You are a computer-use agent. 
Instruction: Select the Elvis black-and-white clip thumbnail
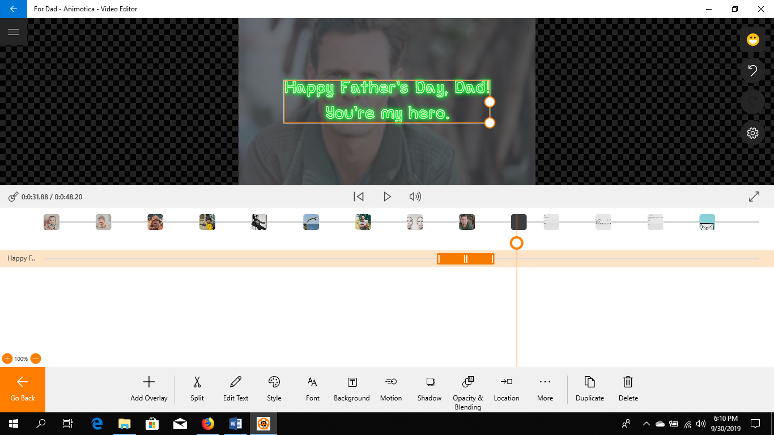tap(259, 222)
